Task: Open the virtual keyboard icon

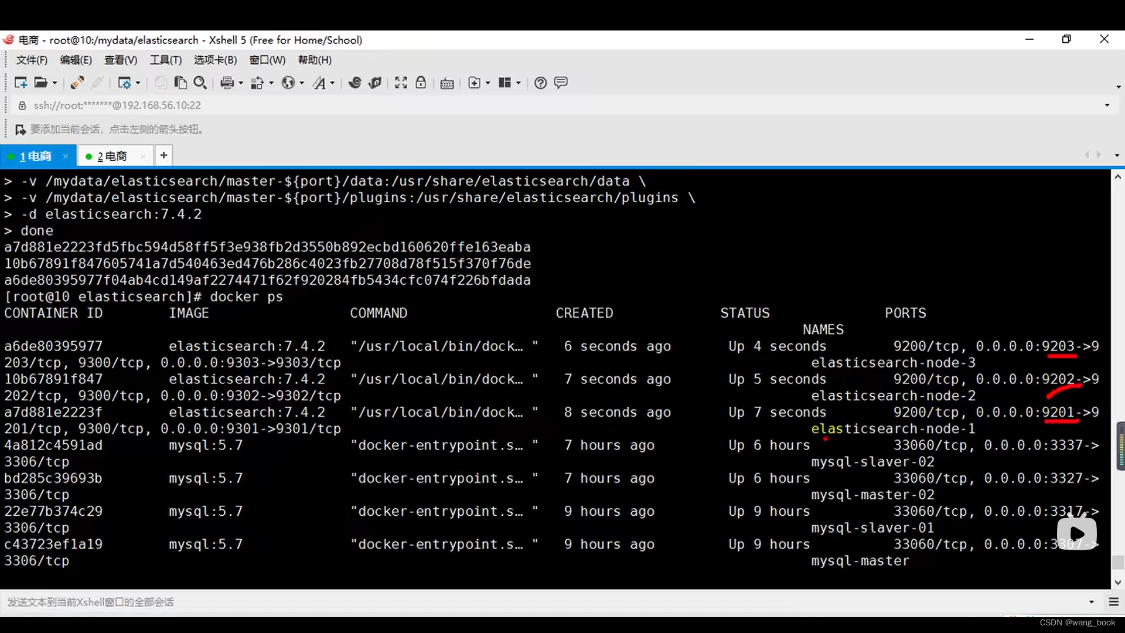Action: pyautogui.click(x=447, y=83)
